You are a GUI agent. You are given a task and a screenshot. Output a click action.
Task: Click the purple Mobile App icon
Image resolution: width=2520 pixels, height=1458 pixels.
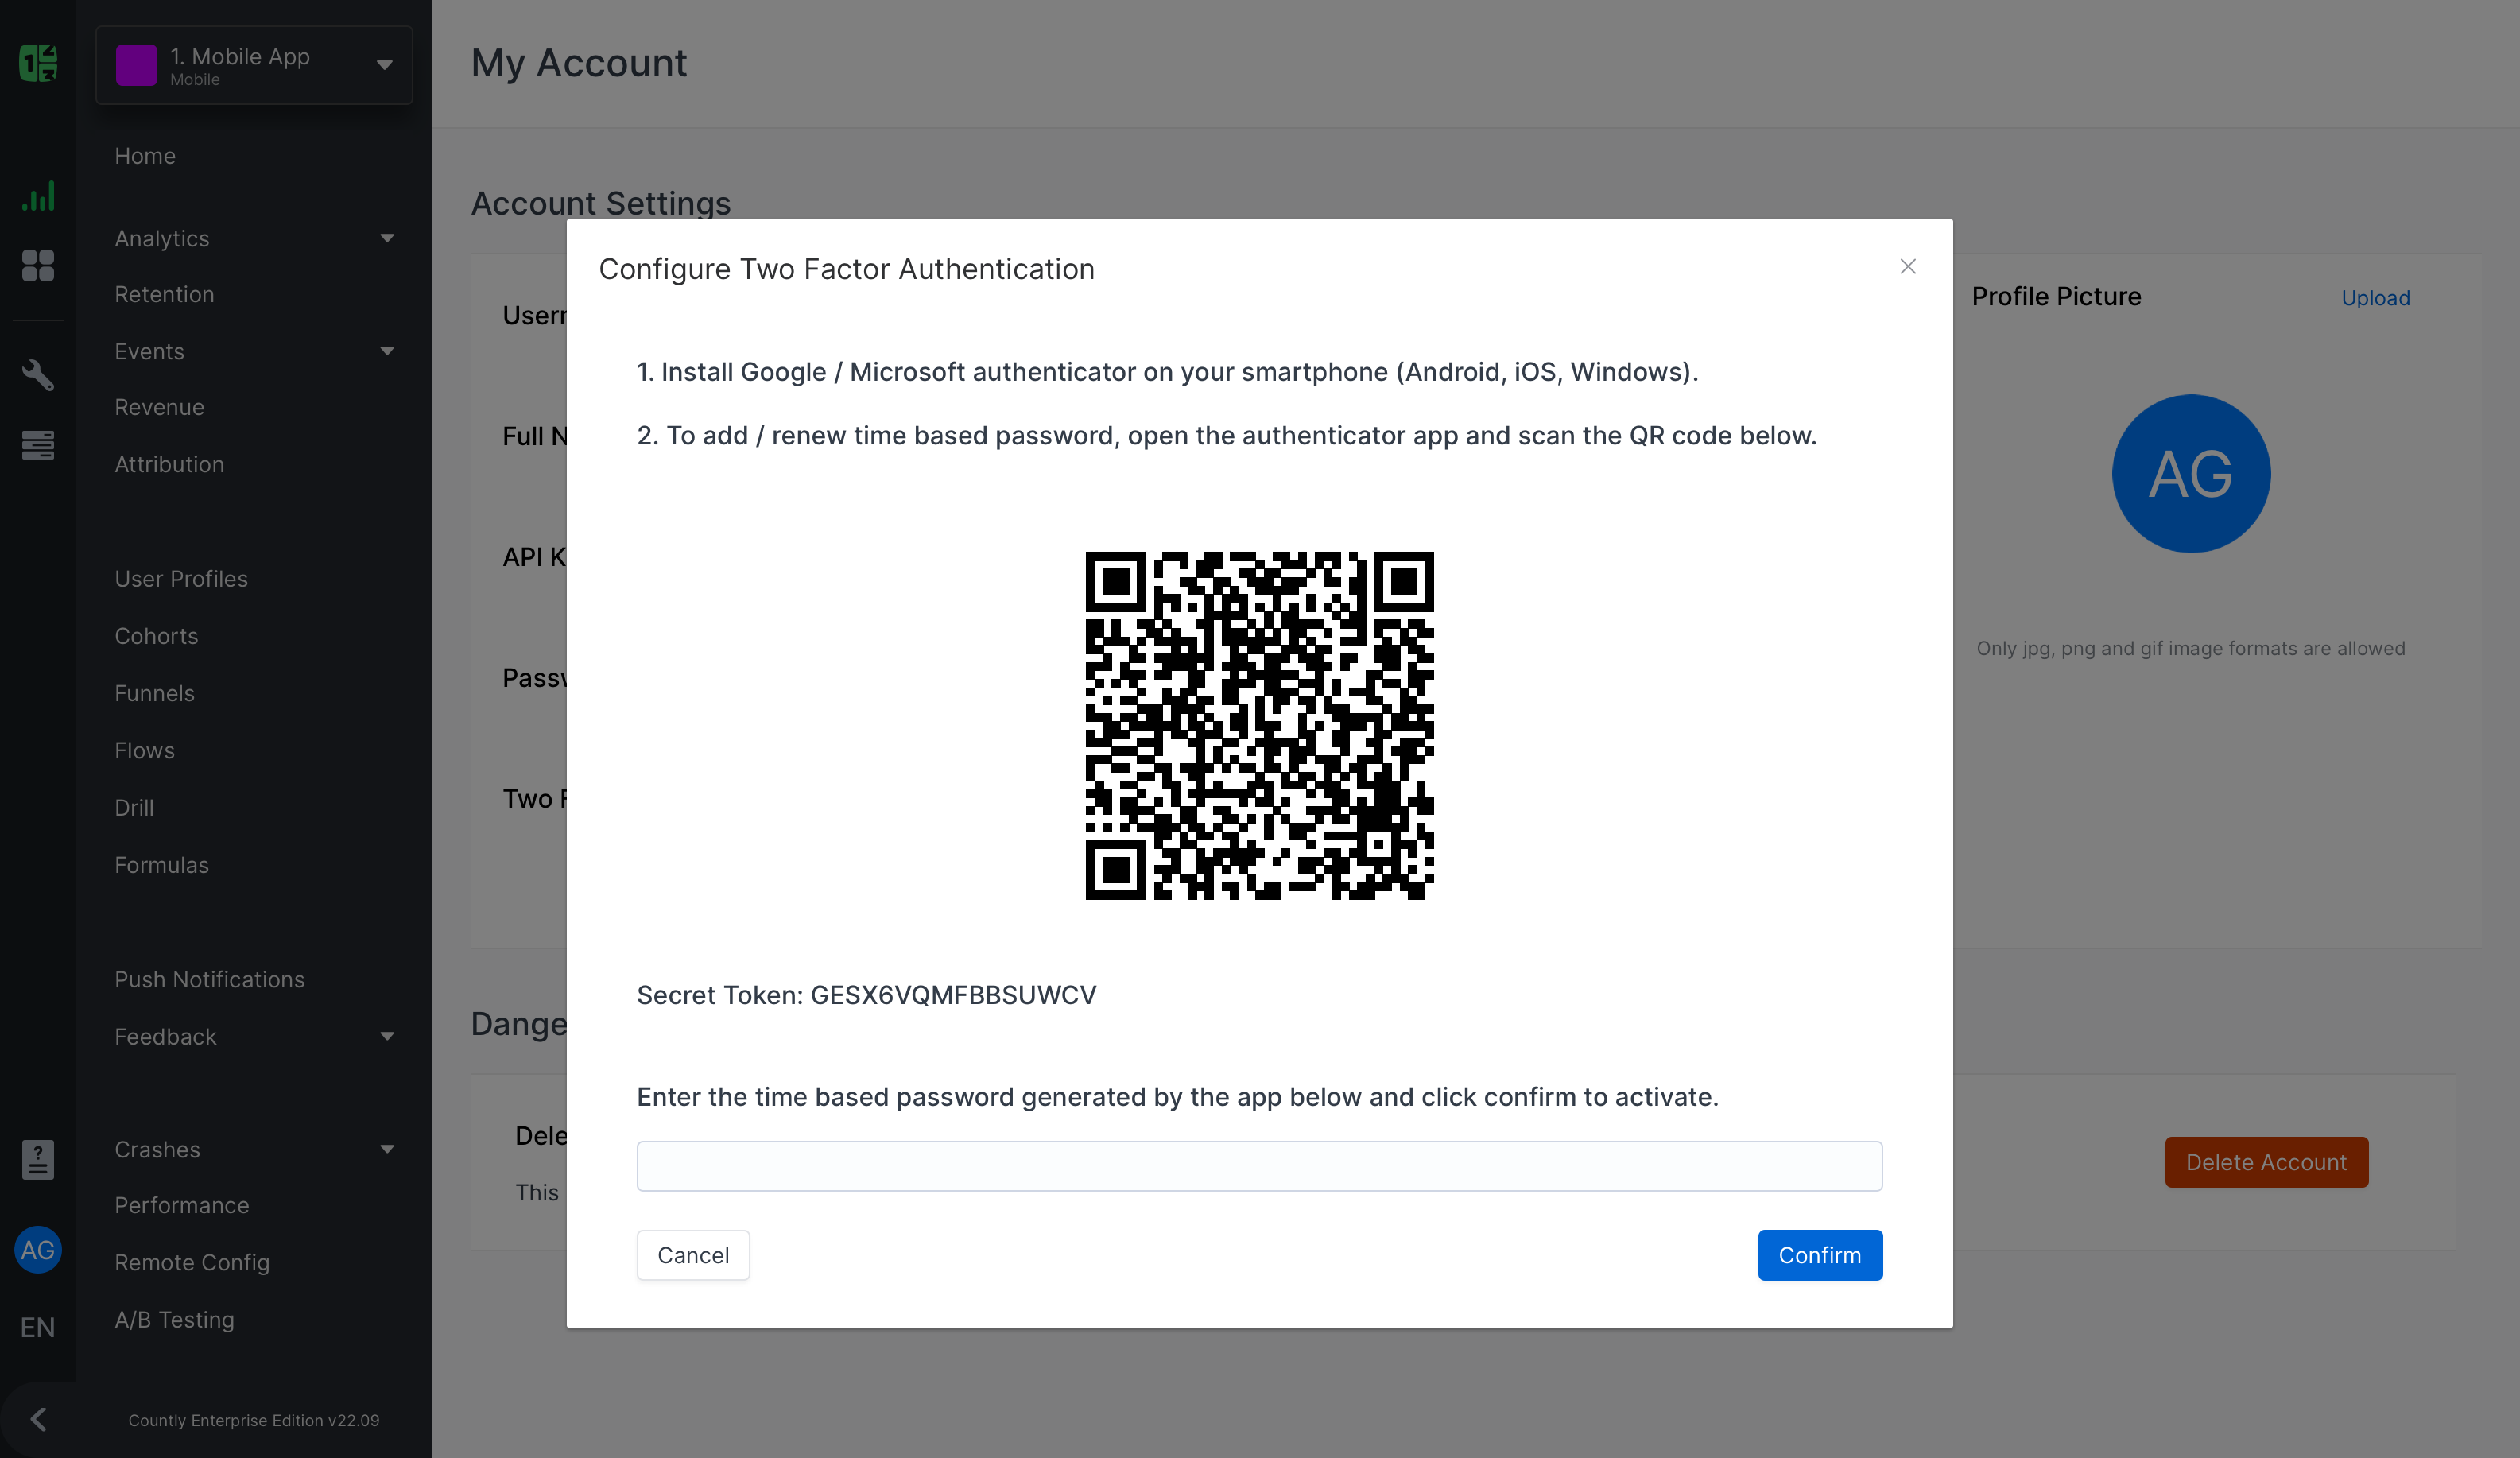[x=136, y=65]
